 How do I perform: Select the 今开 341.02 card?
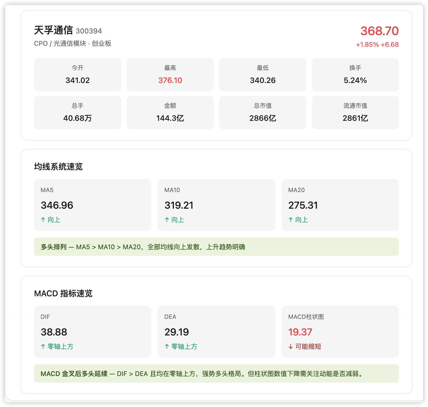pyautogui.click(x=77, y=75)
